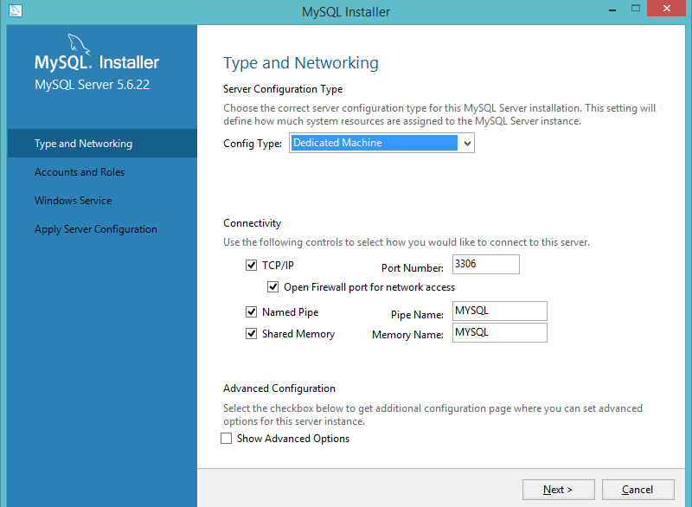Toggle the TCP/IP checkbox
The image size is (692, 507).
tap(251, 266)
